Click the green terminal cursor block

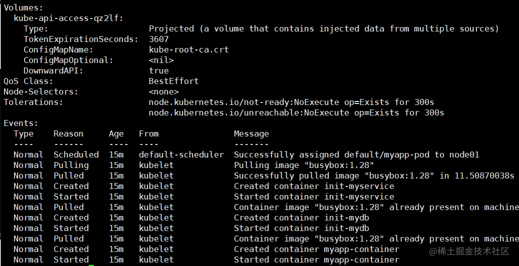pyautogui.click(x=91, y=260)
